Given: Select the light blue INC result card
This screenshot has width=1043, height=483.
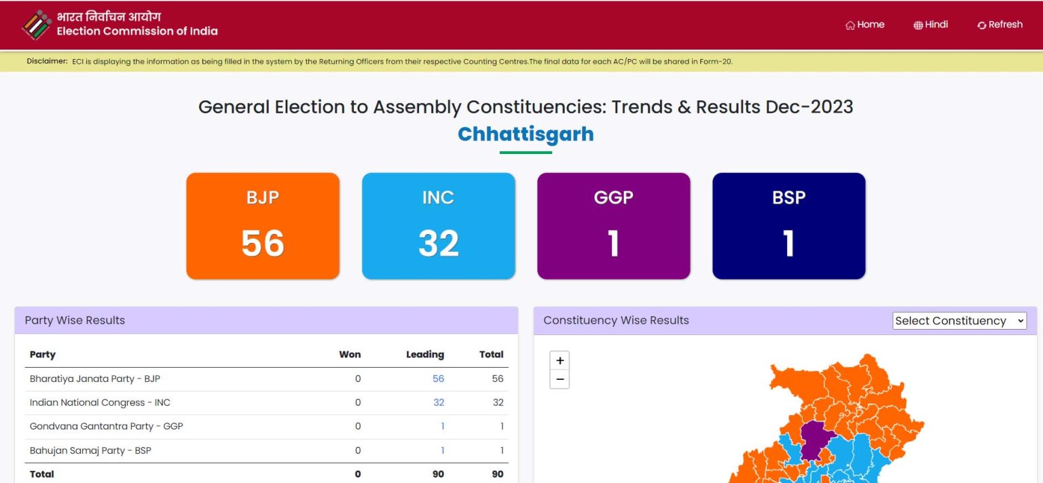Looking at the screenshot, I should (x=439, y=226).
